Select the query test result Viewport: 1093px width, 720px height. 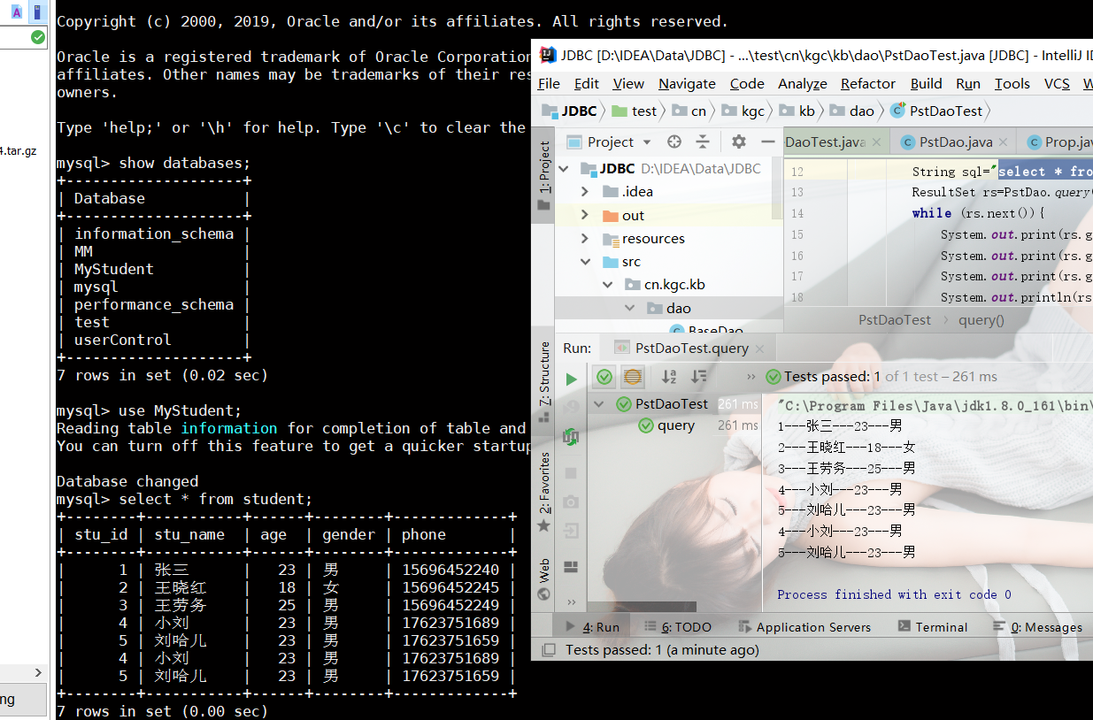point(676,425)
